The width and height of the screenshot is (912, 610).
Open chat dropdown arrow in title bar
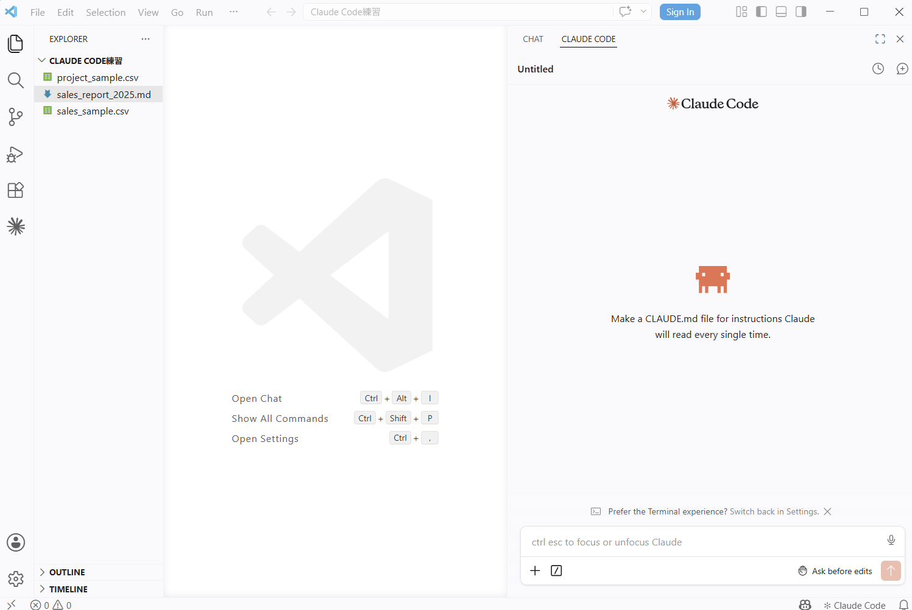point(643,12)
